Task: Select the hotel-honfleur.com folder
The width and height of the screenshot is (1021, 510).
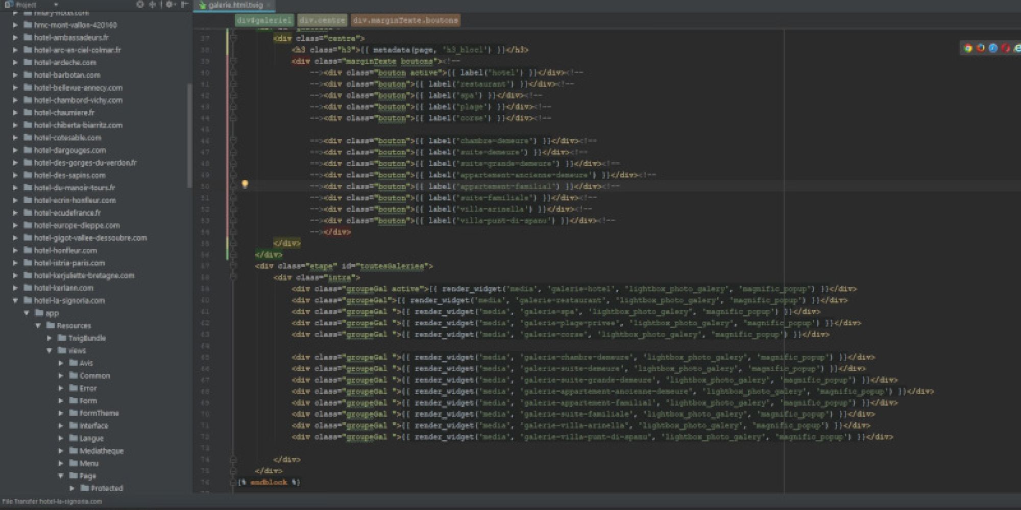Action: coord(65,250)
